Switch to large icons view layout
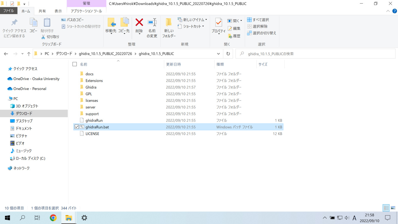 [393, 208]
